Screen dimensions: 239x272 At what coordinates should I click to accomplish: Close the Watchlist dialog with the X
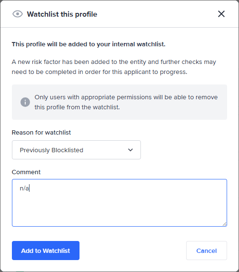coord(221,14)
